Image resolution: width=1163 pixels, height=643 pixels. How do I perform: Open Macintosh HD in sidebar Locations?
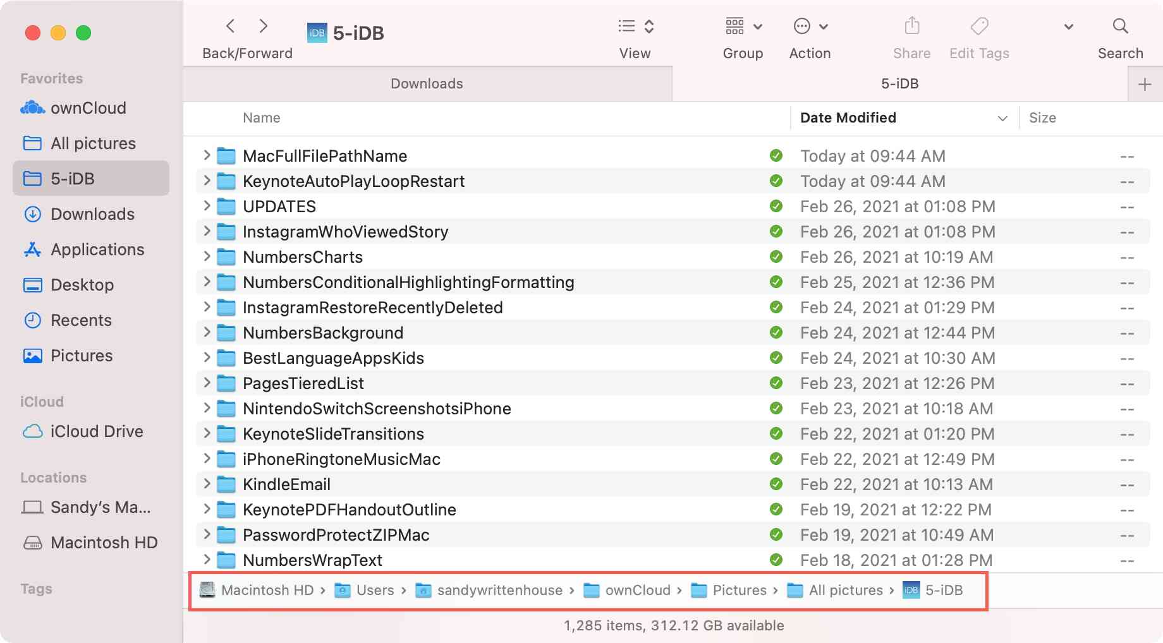[104, 543]
